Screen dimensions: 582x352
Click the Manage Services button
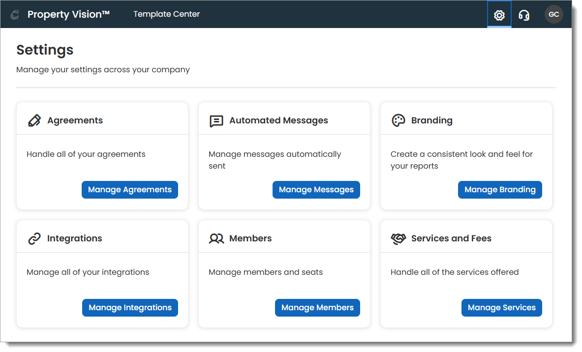coord(501,308)
